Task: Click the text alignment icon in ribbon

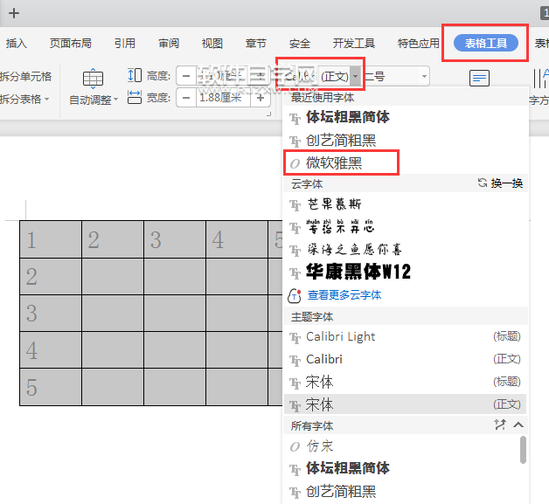Action: click(479, 79)
